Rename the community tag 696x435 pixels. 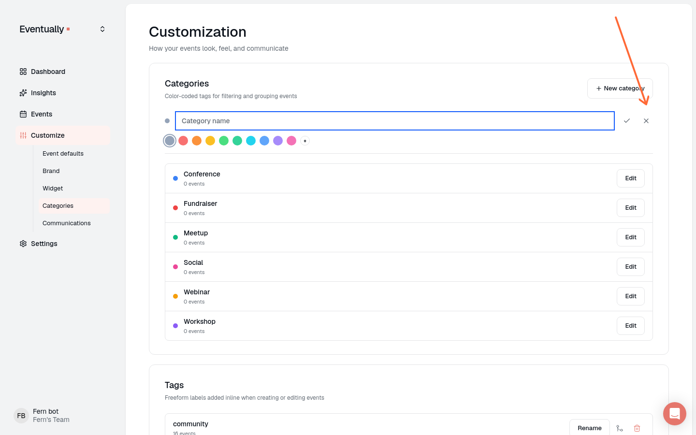590,428
